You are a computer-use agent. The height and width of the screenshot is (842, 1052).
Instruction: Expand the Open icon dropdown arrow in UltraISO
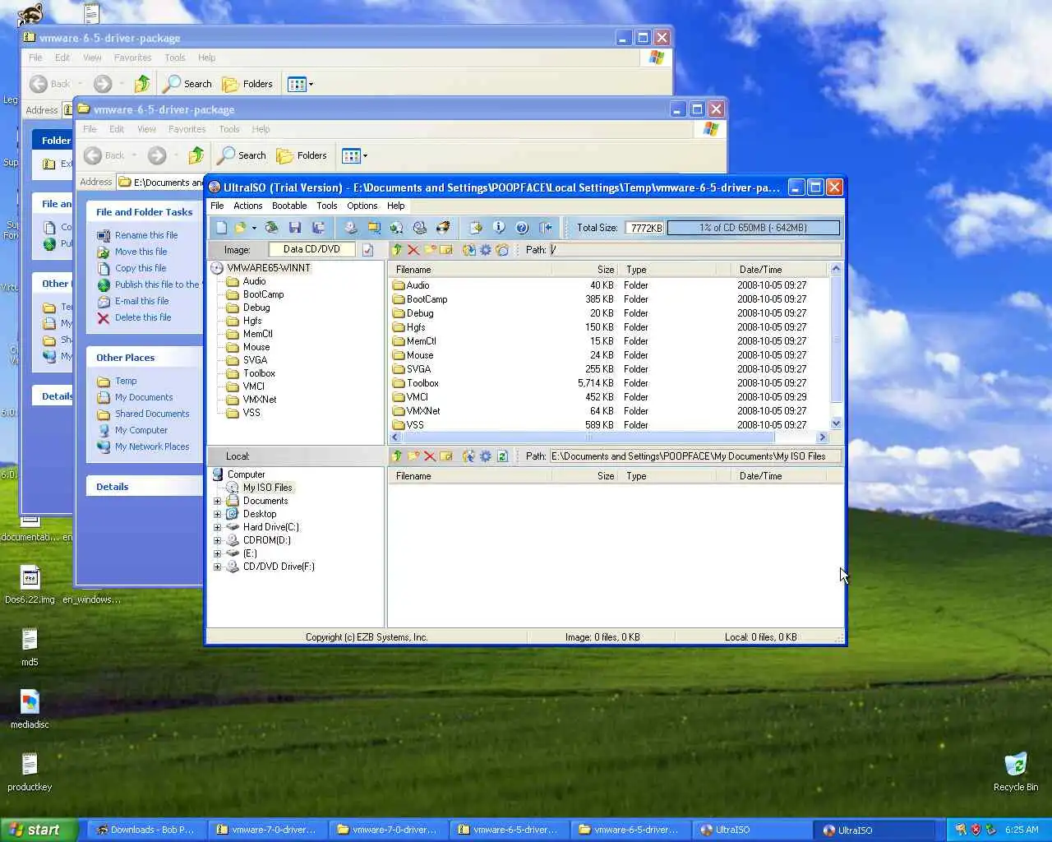coord(254,228)
